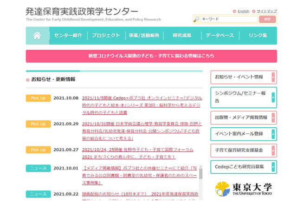
Task: Click the news list scroll-up arrow
Action: coord(201,166)
